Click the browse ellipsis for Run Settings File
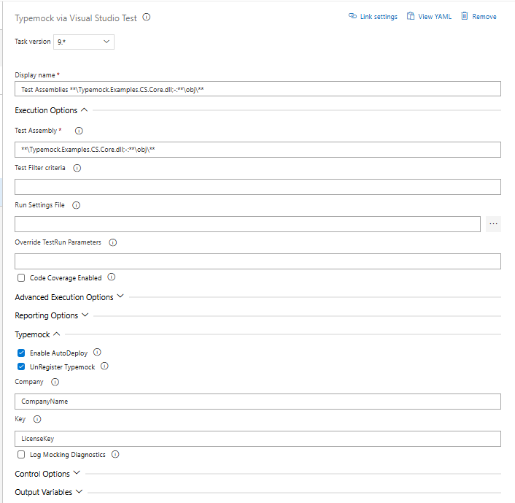The width and height of the screenshot is (515, 503). click(494, 223)
